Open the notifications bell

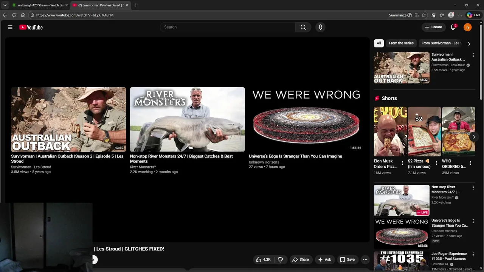453,27
